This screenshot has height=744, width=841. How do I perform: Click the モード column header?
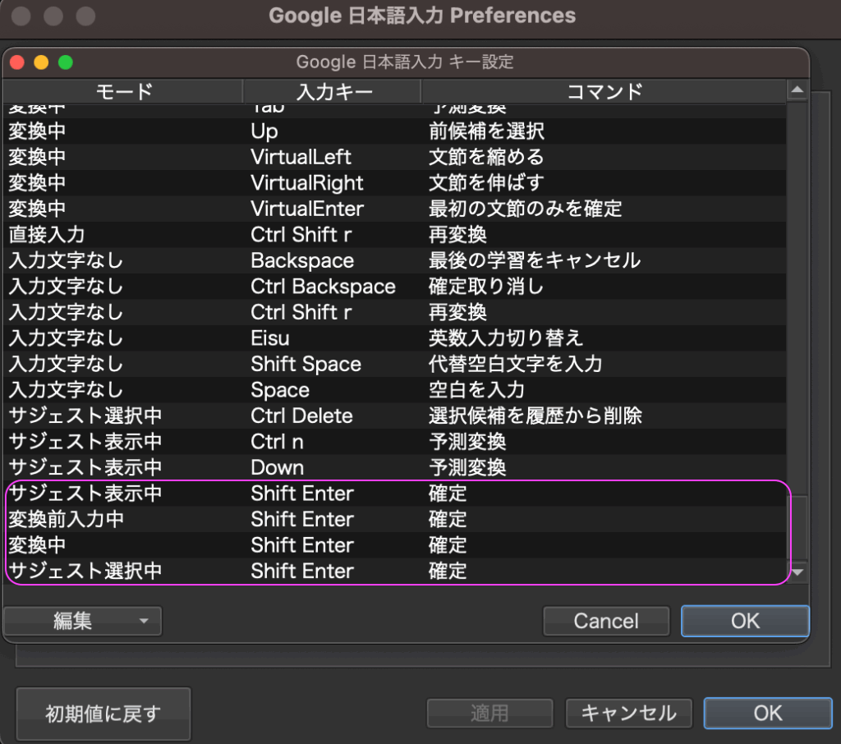tap(123, 92)
